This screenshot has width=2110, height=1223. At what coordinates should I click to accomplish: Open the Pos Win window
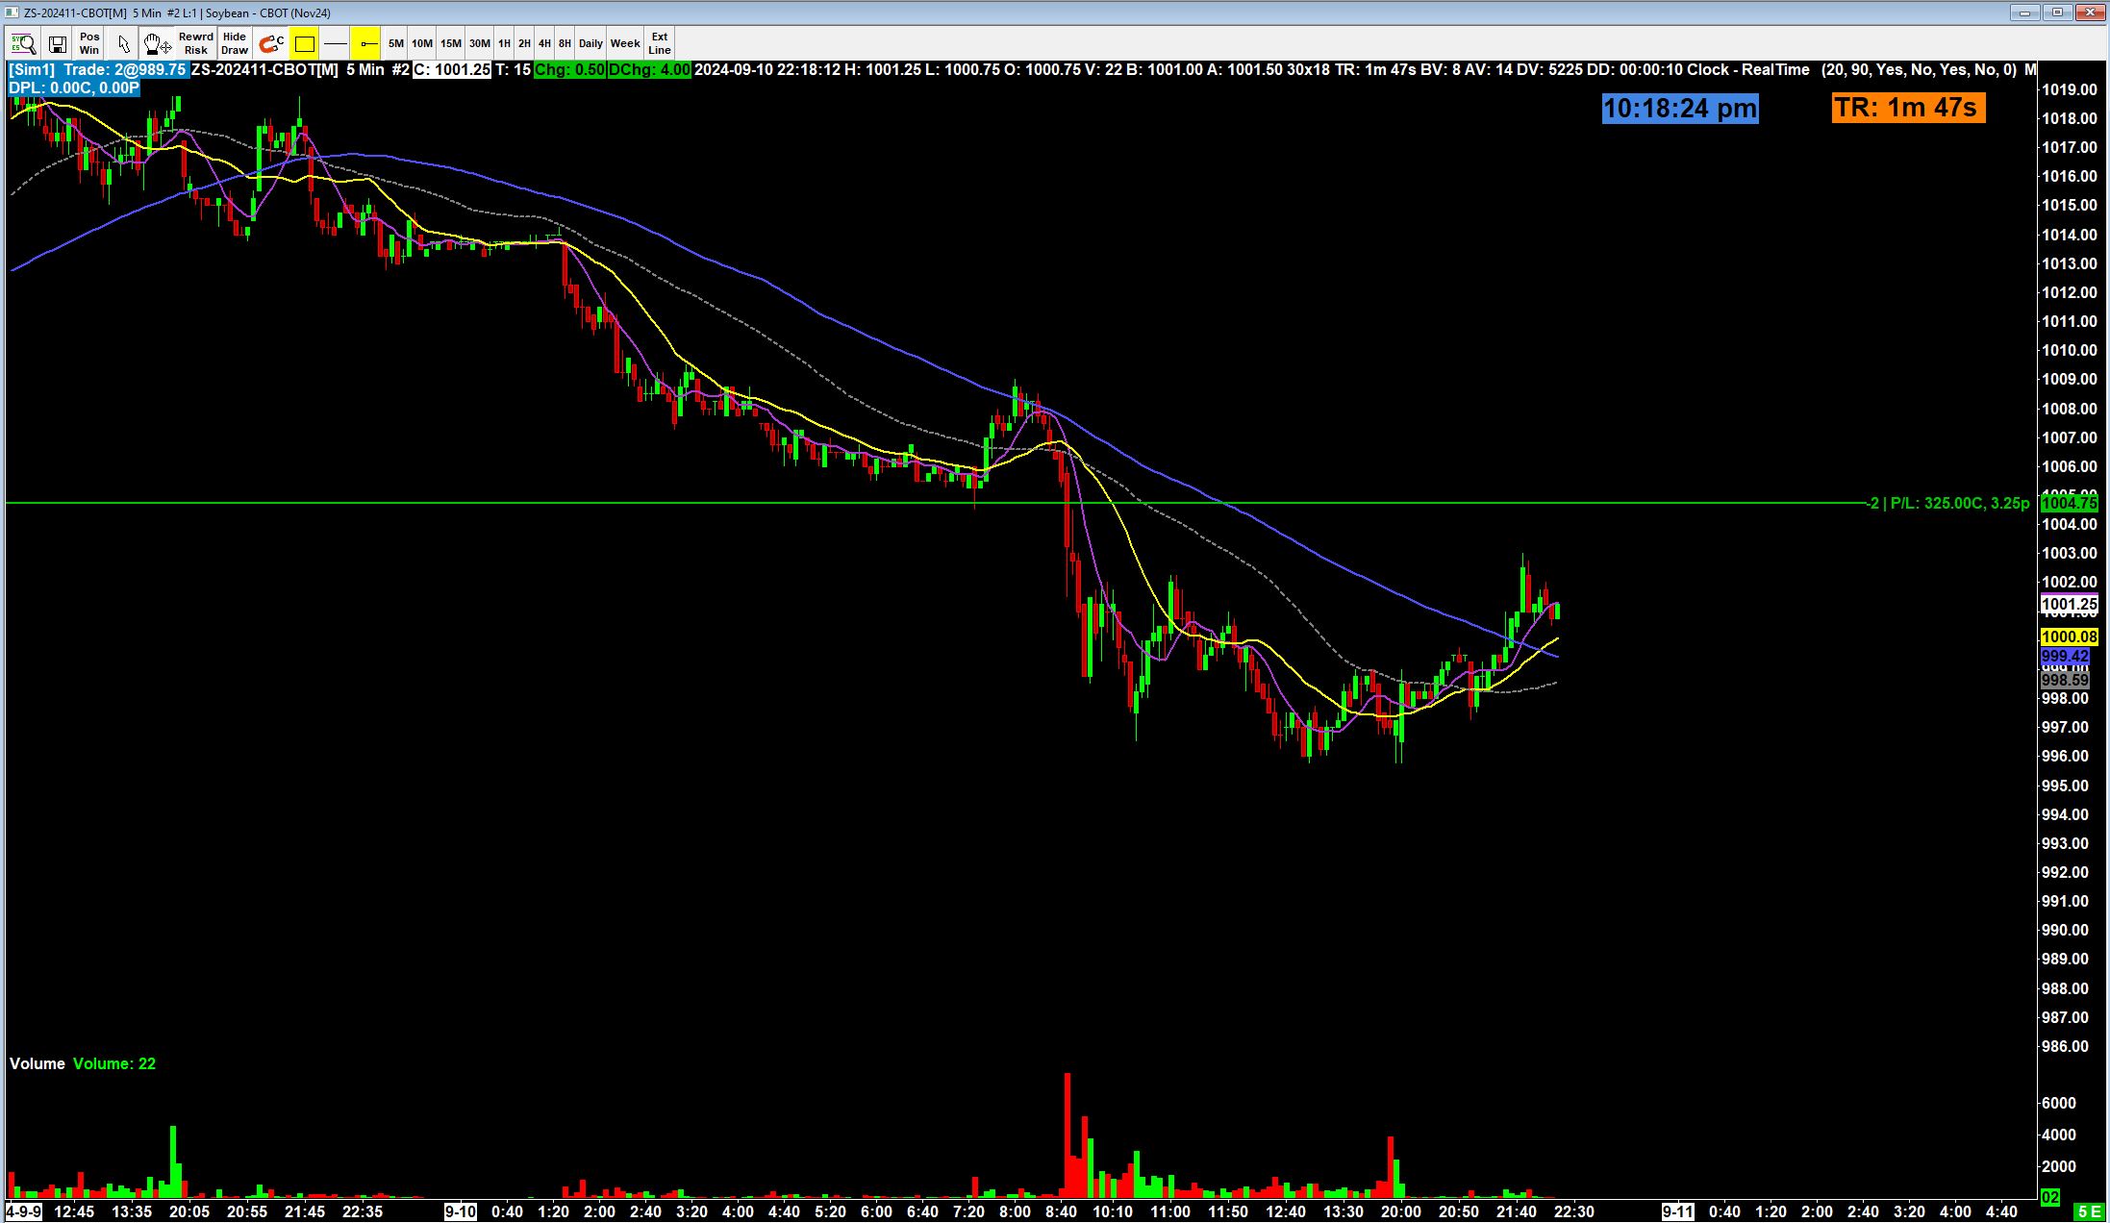[89, 43]
